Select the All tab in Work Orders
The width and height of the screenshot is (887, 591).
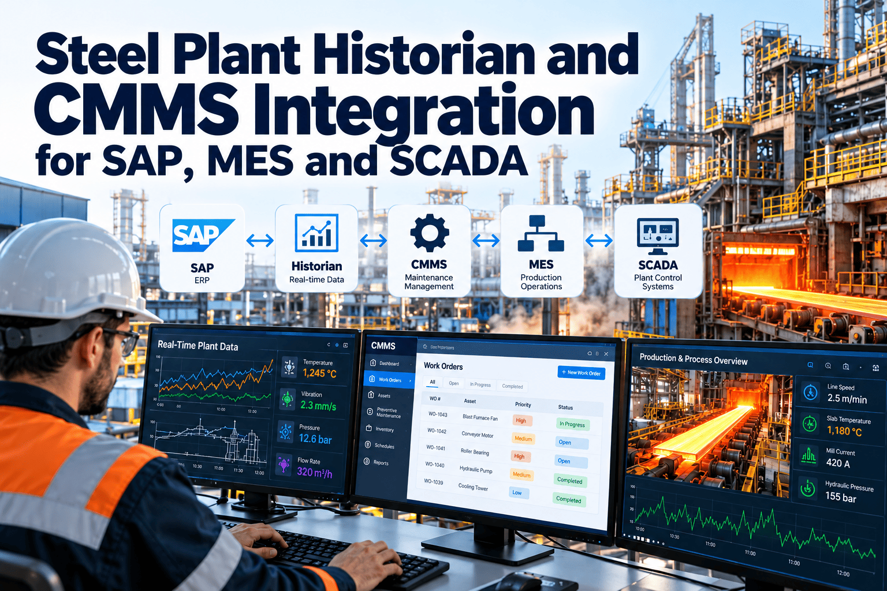coord(433,382)
